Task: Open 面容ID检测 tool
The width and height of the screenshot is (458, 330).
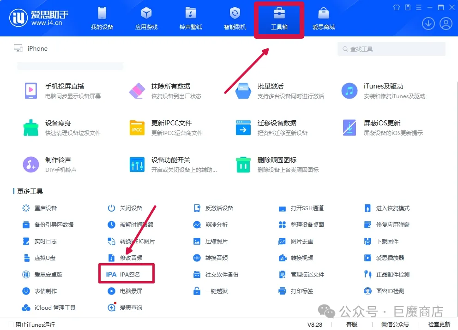Action: 384,291
